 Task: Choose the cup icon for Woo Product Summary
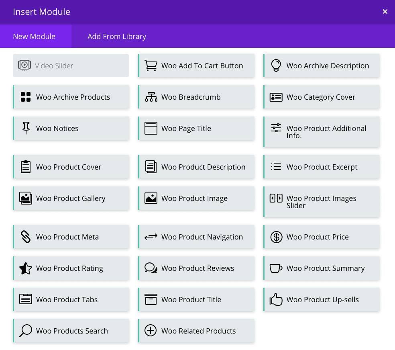pyautogui.click(x=276, y=268)
